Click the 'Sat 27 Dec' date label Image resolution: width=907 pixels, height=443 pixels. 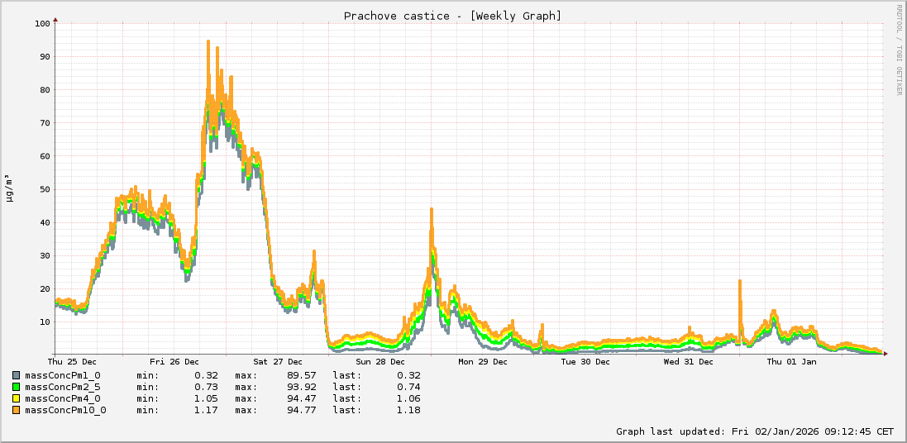coord(278,362)
